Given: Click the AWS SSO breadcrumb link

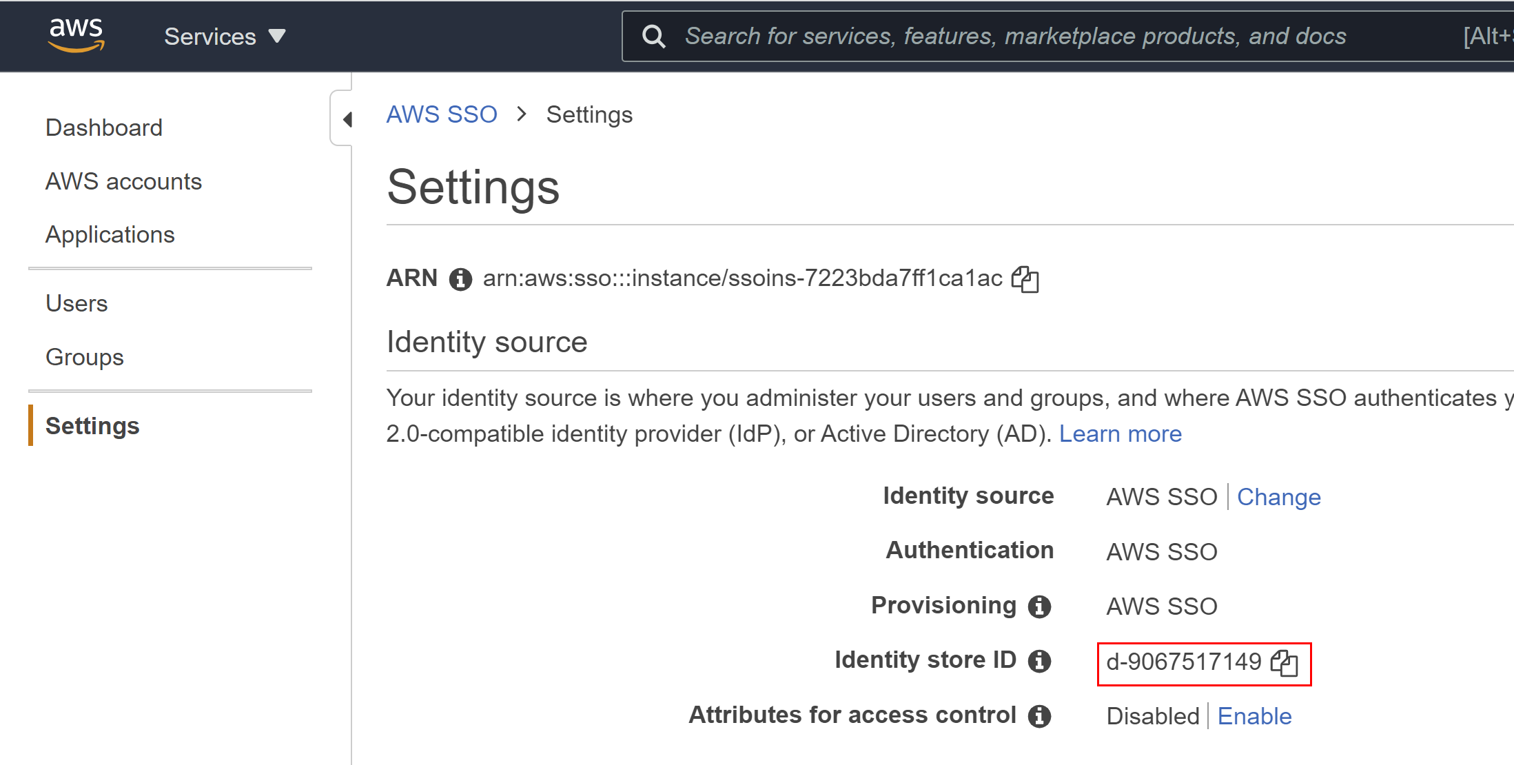Looking at the screenshot, I should click(442, 114).
